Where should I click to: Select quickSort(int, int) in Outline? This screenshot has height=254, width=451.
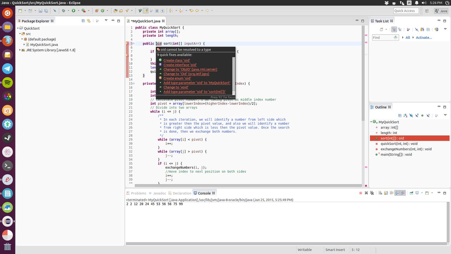399,144
